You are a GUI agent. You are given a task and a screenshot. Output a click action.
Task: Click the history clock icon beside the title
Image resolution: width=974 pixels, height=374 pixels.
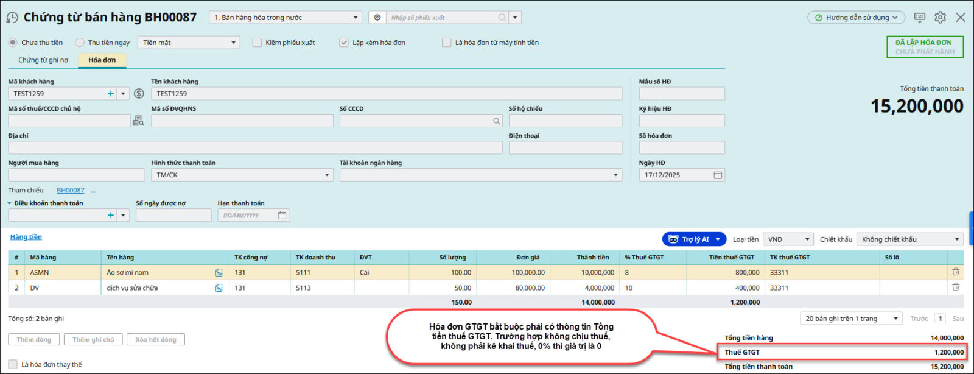coord(12,18)
